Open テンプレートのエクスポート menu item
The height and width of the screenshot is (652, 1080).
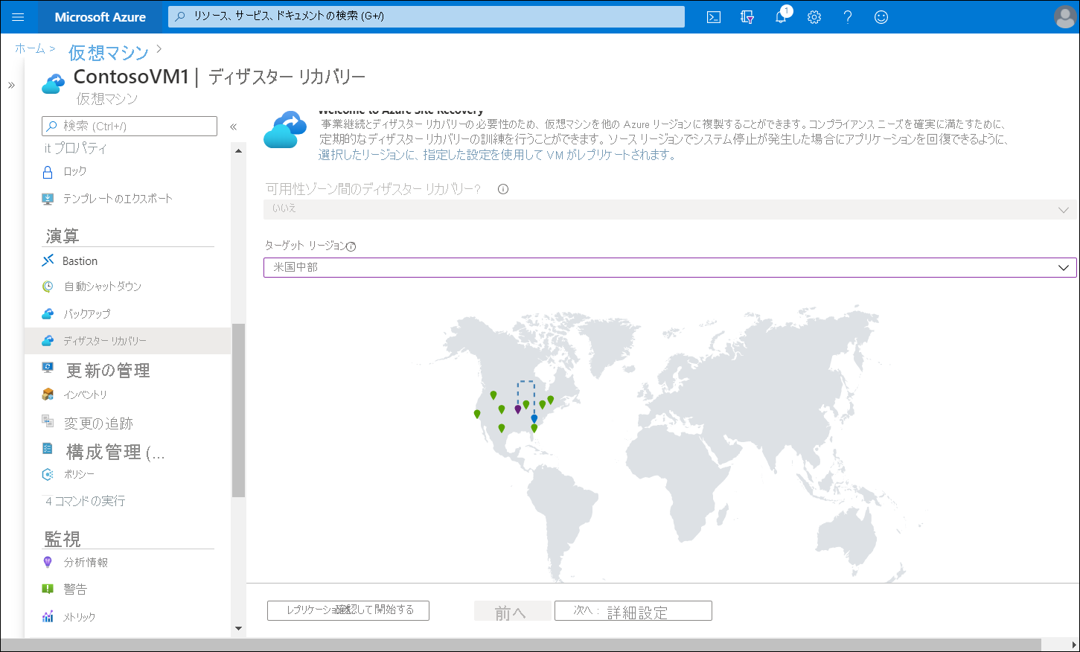(x=118, y=199)
